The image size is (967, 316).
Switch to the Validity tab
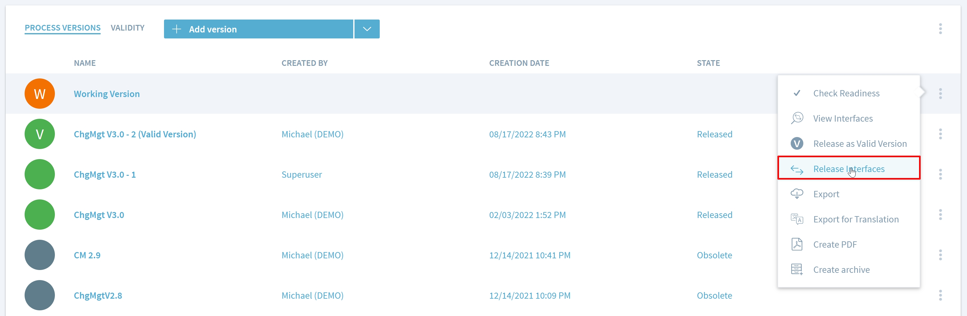(x=127, y=28)
